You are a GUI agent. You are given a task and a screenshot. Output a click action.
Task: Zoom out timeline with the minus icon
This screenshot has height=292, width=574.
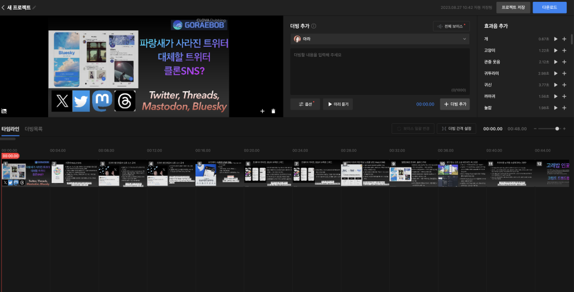point(535,129)
